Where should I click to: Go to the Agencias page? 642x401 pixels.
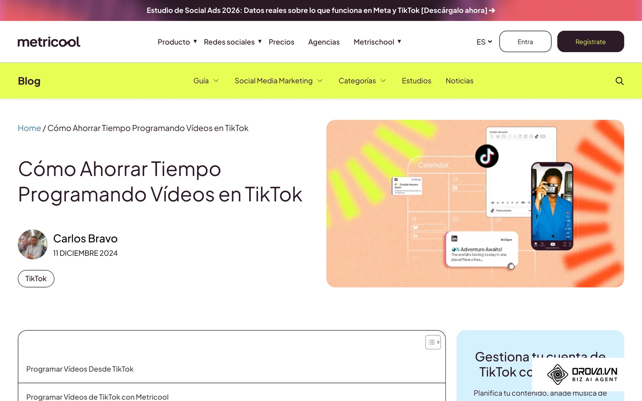pos(324,42)
